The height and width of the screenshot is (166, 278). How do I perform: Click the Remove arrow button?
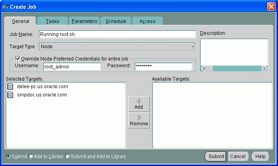tap(139, 121)
